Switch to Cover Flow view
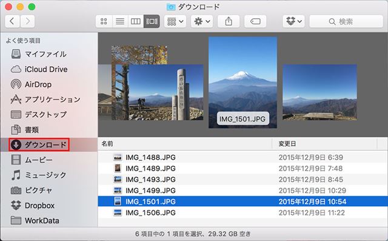This screenshot has width=388, height=241. [152, 21]
